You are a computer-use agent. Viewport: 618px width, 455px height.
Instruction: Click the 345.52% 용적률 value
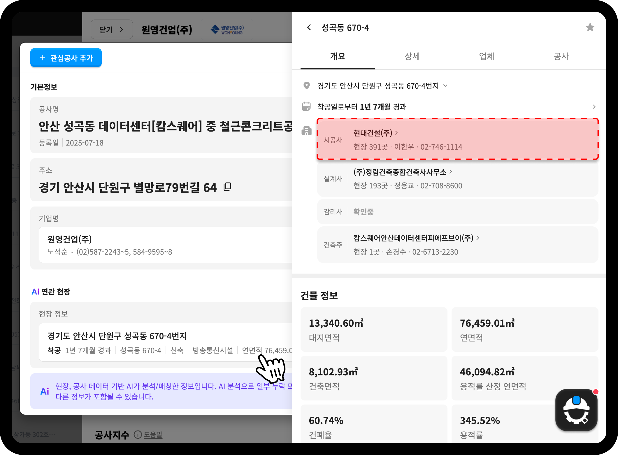[x=480, y=421]
